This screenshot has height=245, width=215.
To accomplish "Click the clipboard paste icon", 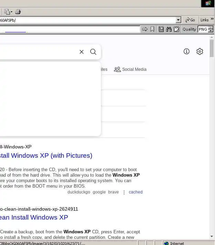I will click(x=176, y=29).
